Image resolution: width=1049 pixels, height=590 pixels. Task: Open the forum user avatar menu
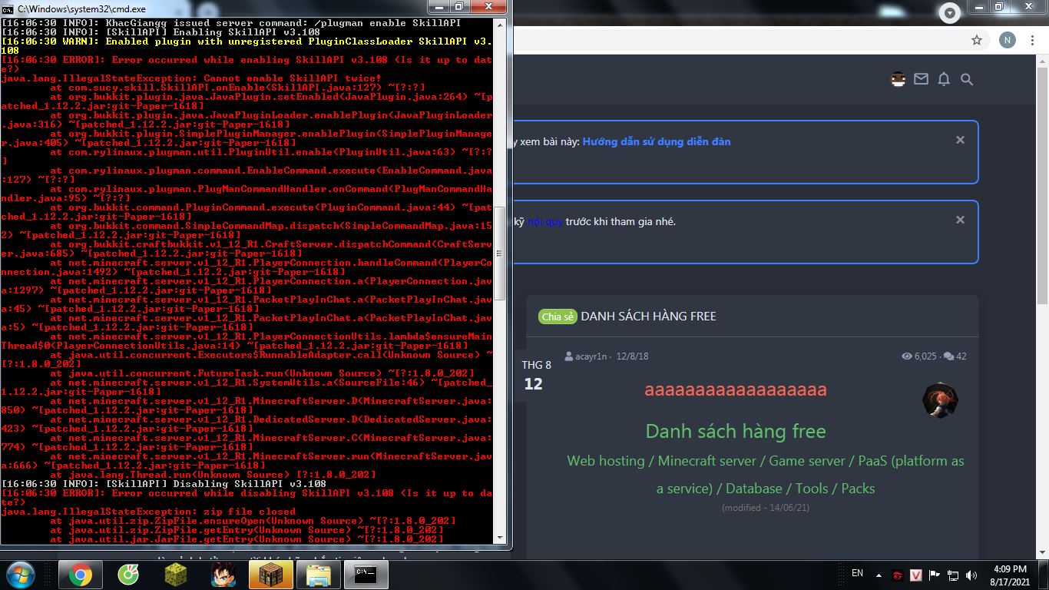898,79
